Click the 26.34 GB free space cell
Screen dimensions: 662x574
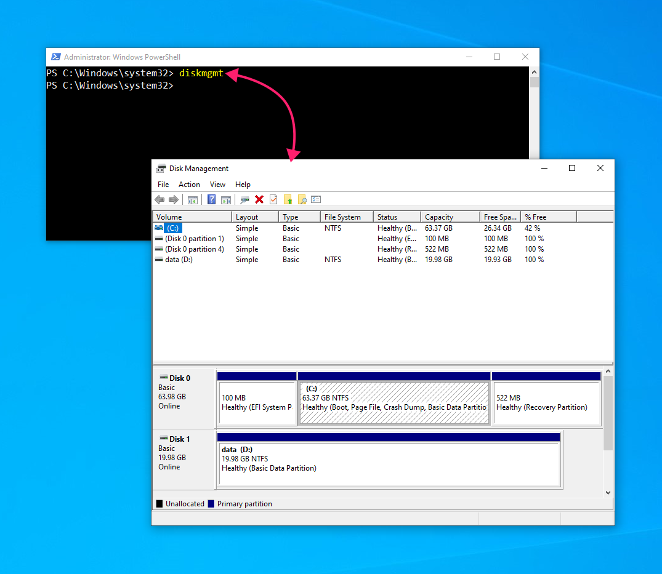[498, 228]
